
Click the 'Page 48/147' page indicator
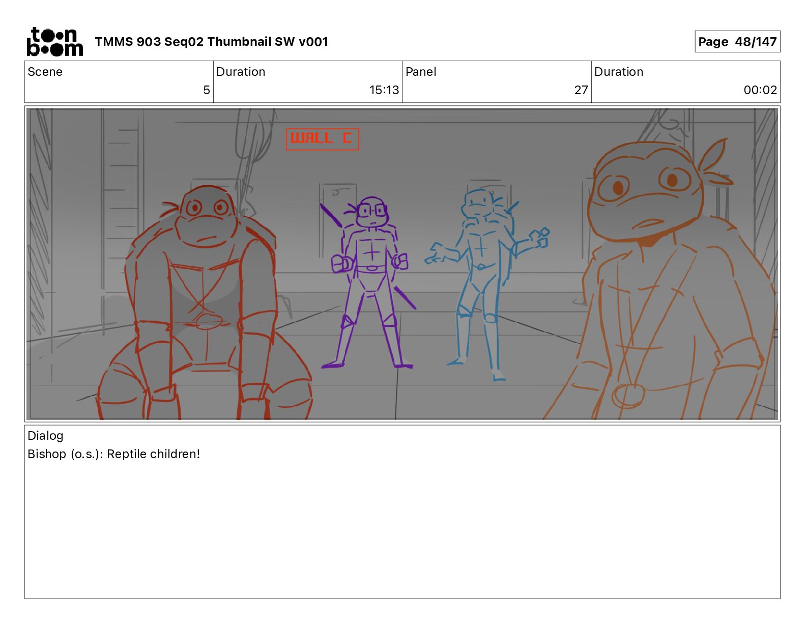737,42
